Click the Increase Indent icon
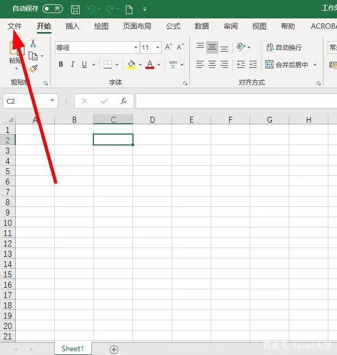This screenshot has height=355, width=337. point(253,65)
